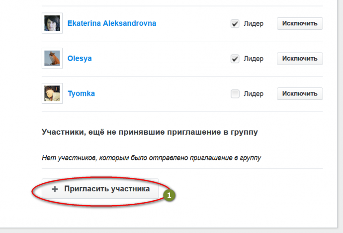Open Tyomka's profile link
This screenshot has height=233, width=343.
point(81,93)
